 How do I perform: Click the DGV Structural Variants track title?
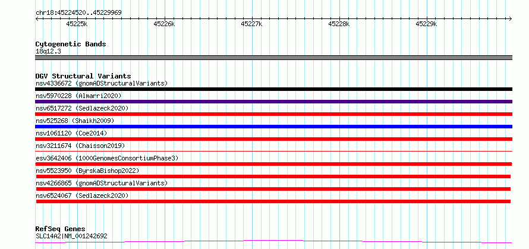(83, 76)
